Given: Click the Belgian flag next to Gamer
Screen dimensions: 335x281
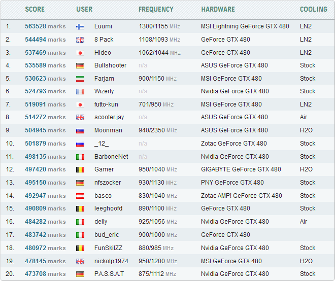Looking at the screenshot, I should (80, 170).
